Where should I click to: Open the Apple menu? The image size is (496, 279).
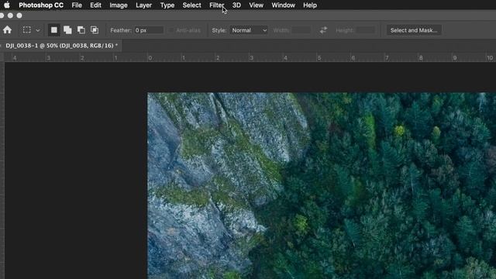pyautogui.click(x=7, y=5)
